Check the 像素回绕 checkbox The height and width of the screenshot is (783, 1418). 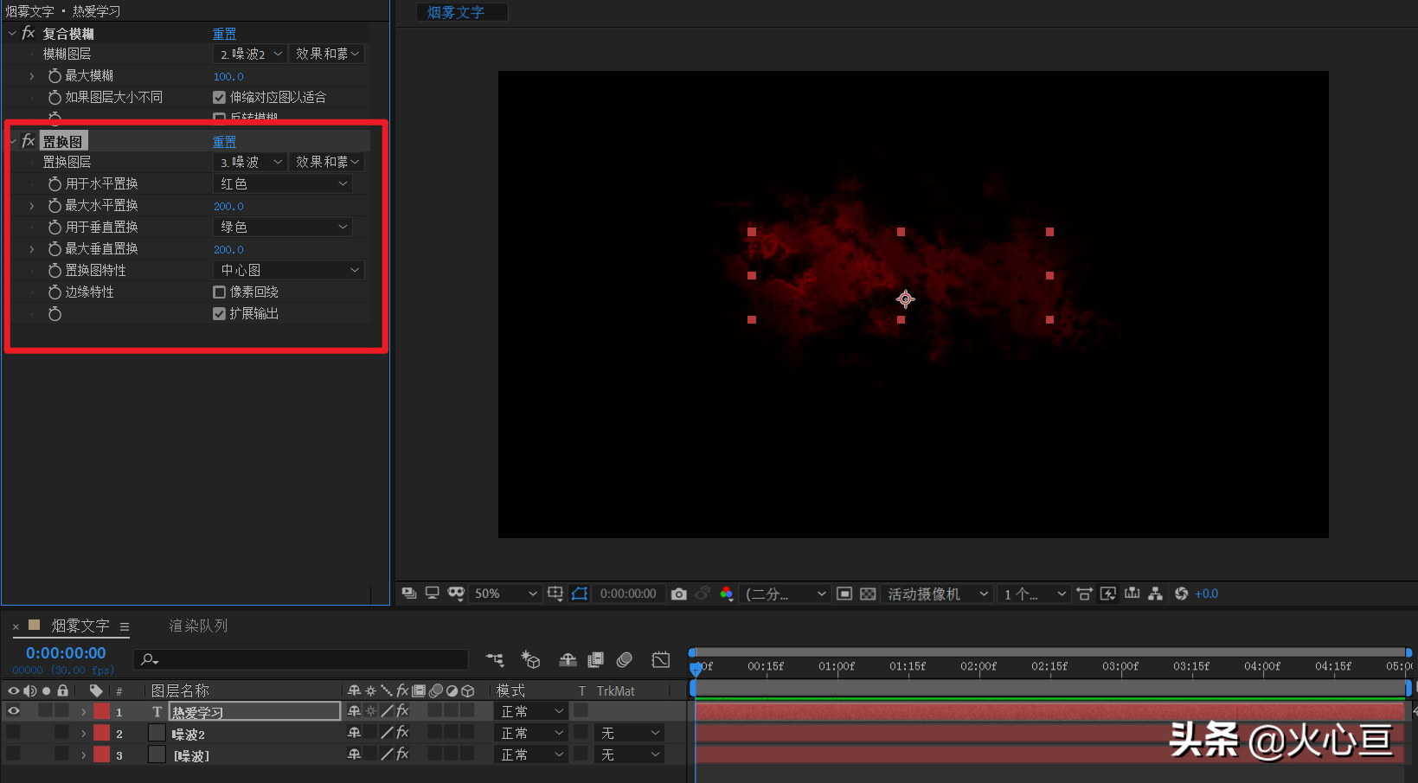(x=220, y=292)
